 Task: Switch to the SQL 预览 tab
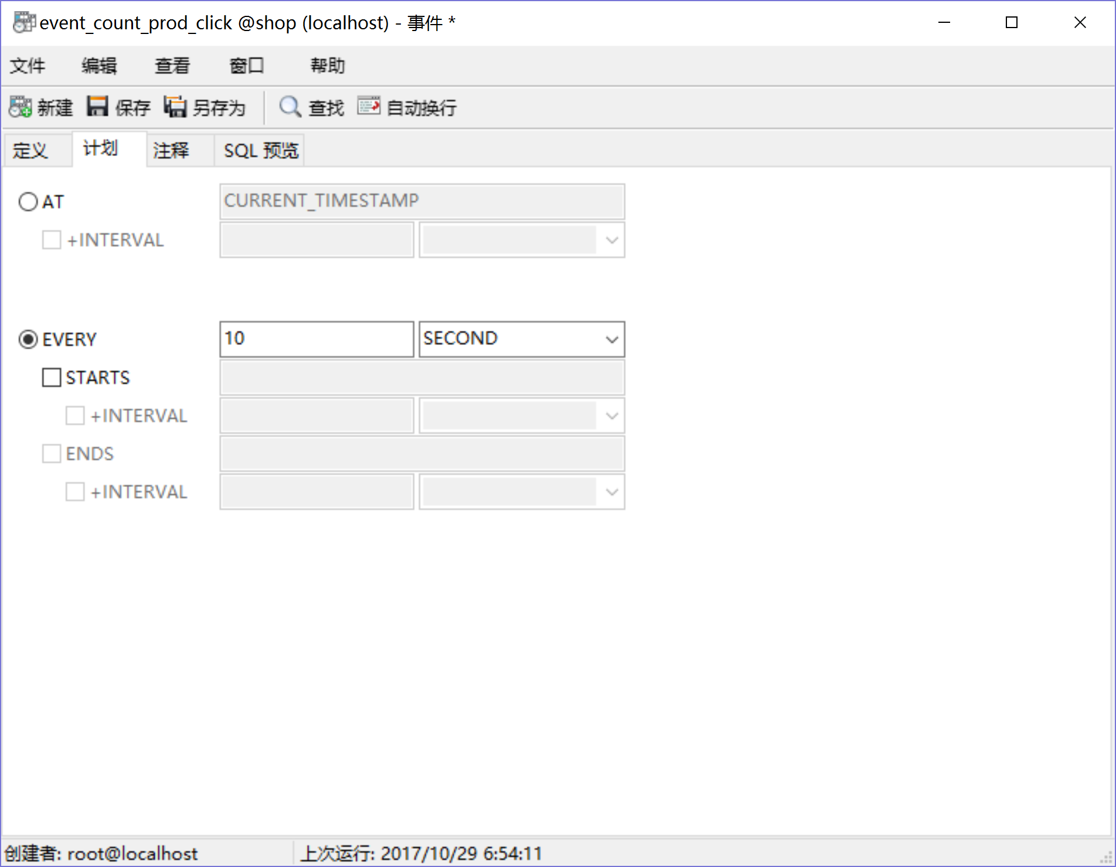pyautogui.click(x=260, y=151)
